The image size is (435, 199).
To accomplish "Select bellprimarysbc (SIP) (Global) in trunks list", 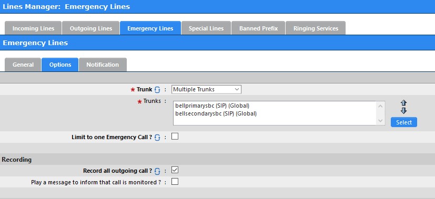I will [x=212, y=106].
